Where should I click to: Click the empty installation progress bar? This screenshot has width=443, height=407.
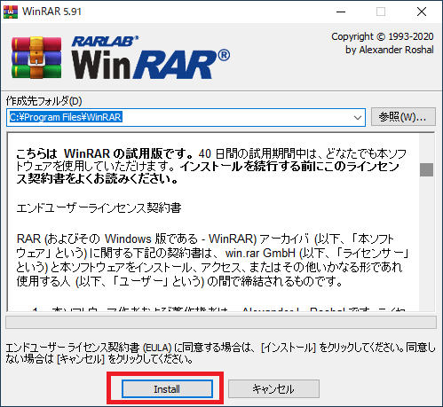point(221,323)
